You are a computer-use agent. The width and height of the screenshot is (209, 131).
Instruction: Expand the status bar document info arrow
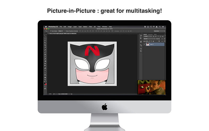[x=71, y=94]
